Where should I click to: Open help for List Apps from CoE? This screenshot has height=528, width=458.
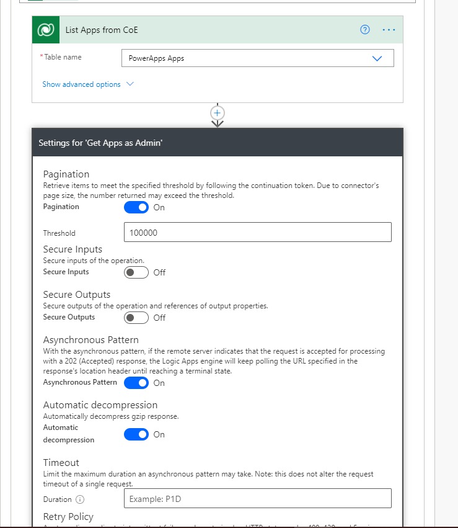coord(365,30)
